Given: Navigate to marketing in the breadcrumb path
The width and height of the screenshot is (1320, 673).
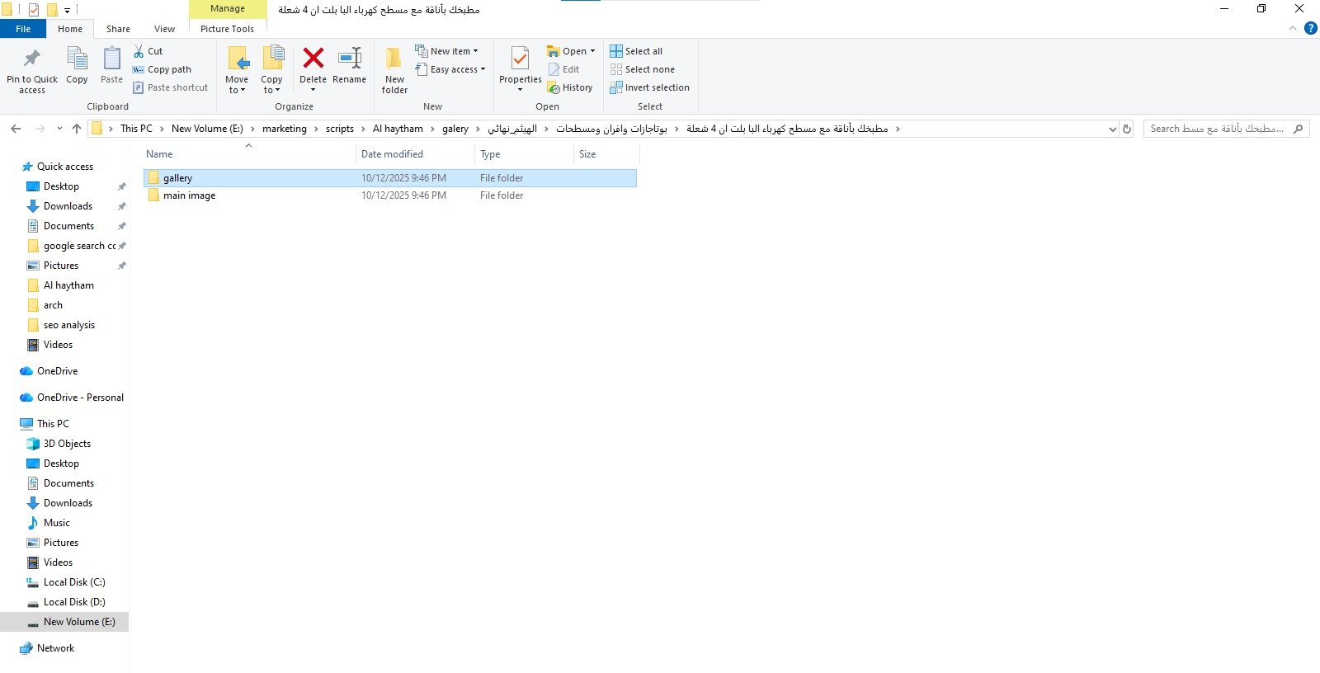Looking at the screenshot, I should [284, 129].
